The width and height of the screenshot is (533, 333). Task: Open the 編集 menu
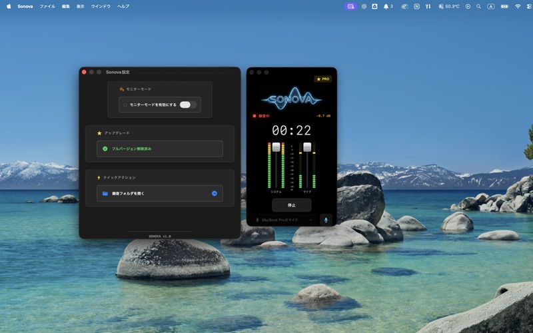(65, 6)
